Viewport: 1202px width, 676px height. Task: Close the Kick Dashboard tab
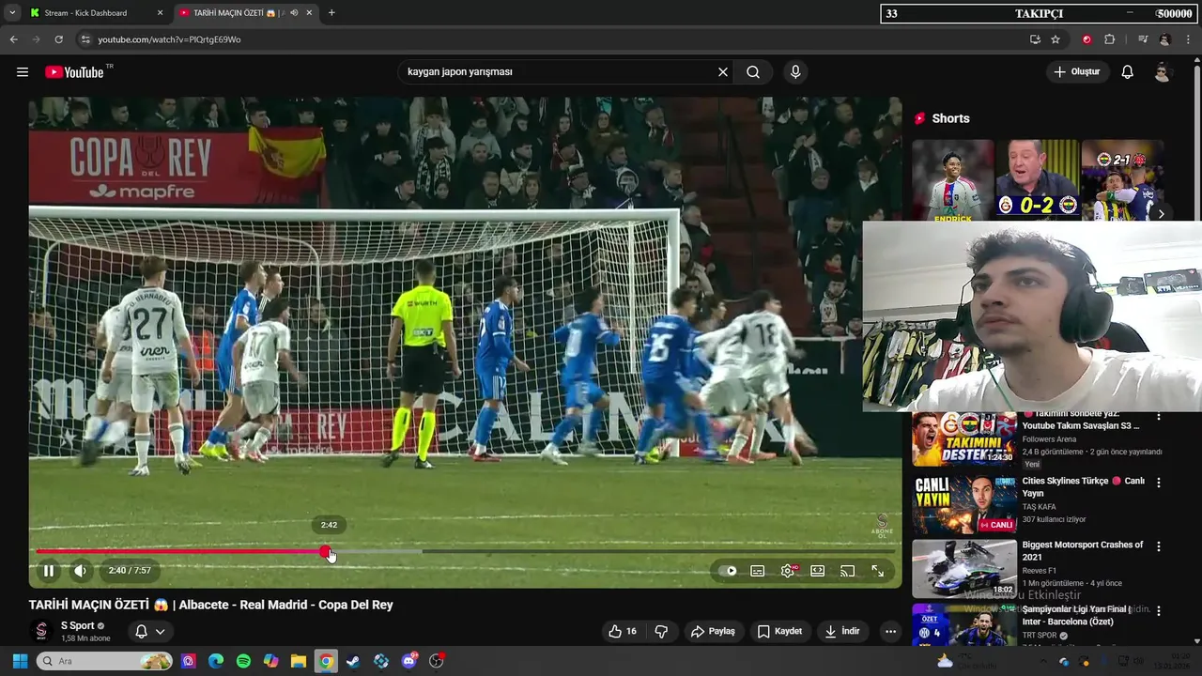pos(160,13)
